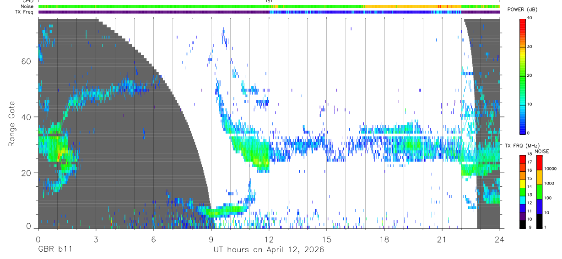
Task: Click the 15 hour tick label on the time axis
Action: [x=327, y=239]
